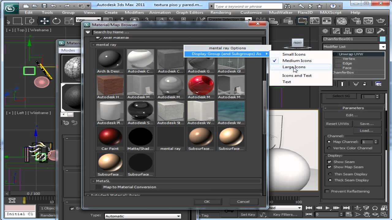The width and height of the screenshot is (392, 220).
Task: Open the Motion command panel tab
Action: pyautogui.click(x=359, y=31)
